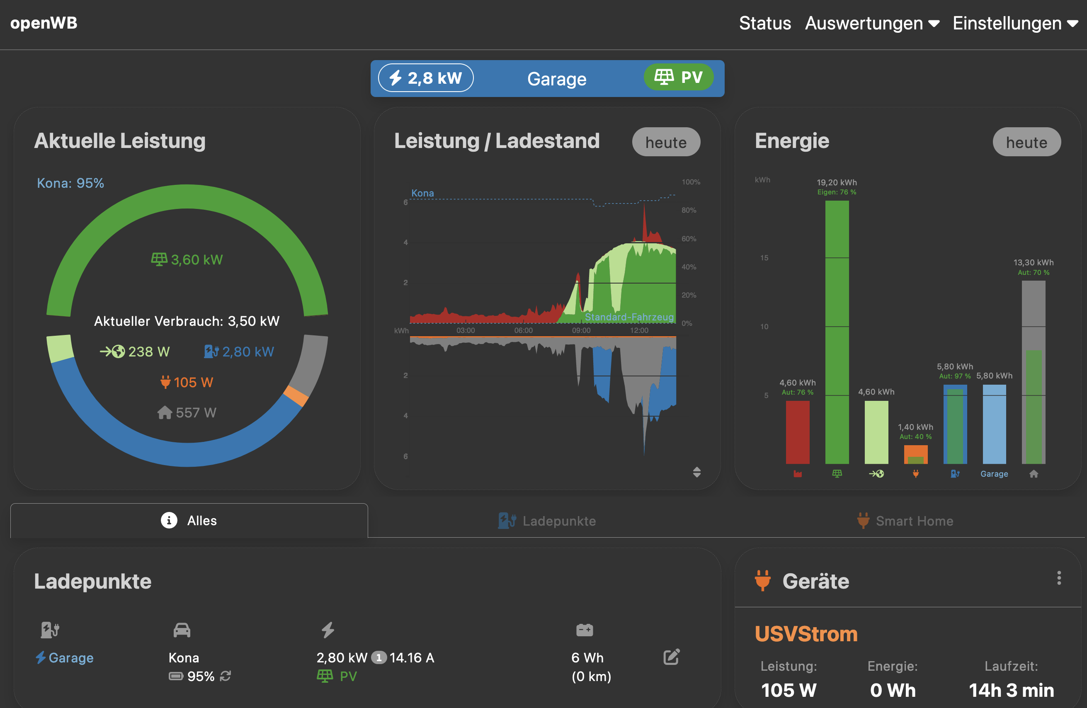Click the edit icon next to 6 Wh
The height and width of the screenshot is (708, 1087).
click(671, 657)
